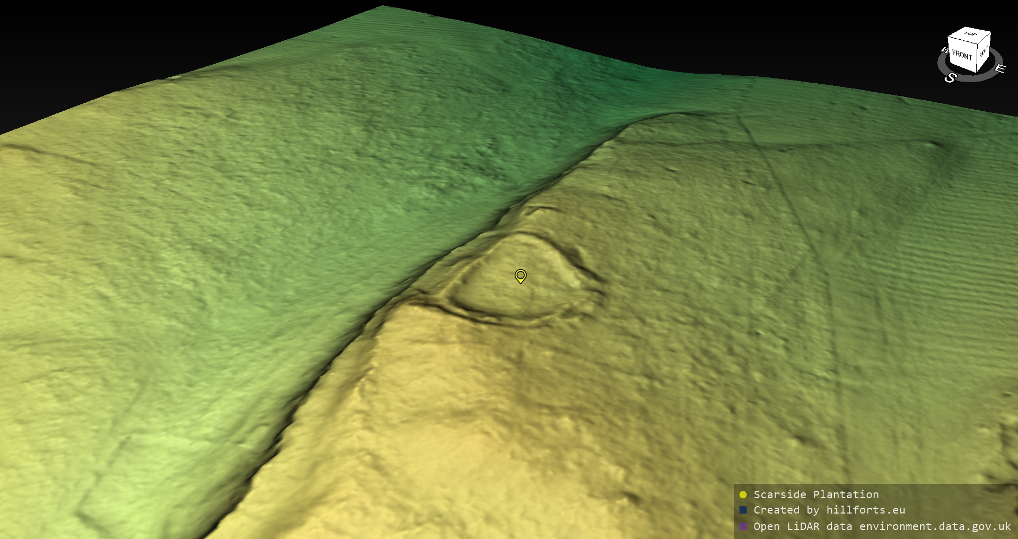Image resolution: width=1018 pixels, height=539 pixels.
Task: Click the cube edge between TOP and RIGHT
Action: click(984, 39)
